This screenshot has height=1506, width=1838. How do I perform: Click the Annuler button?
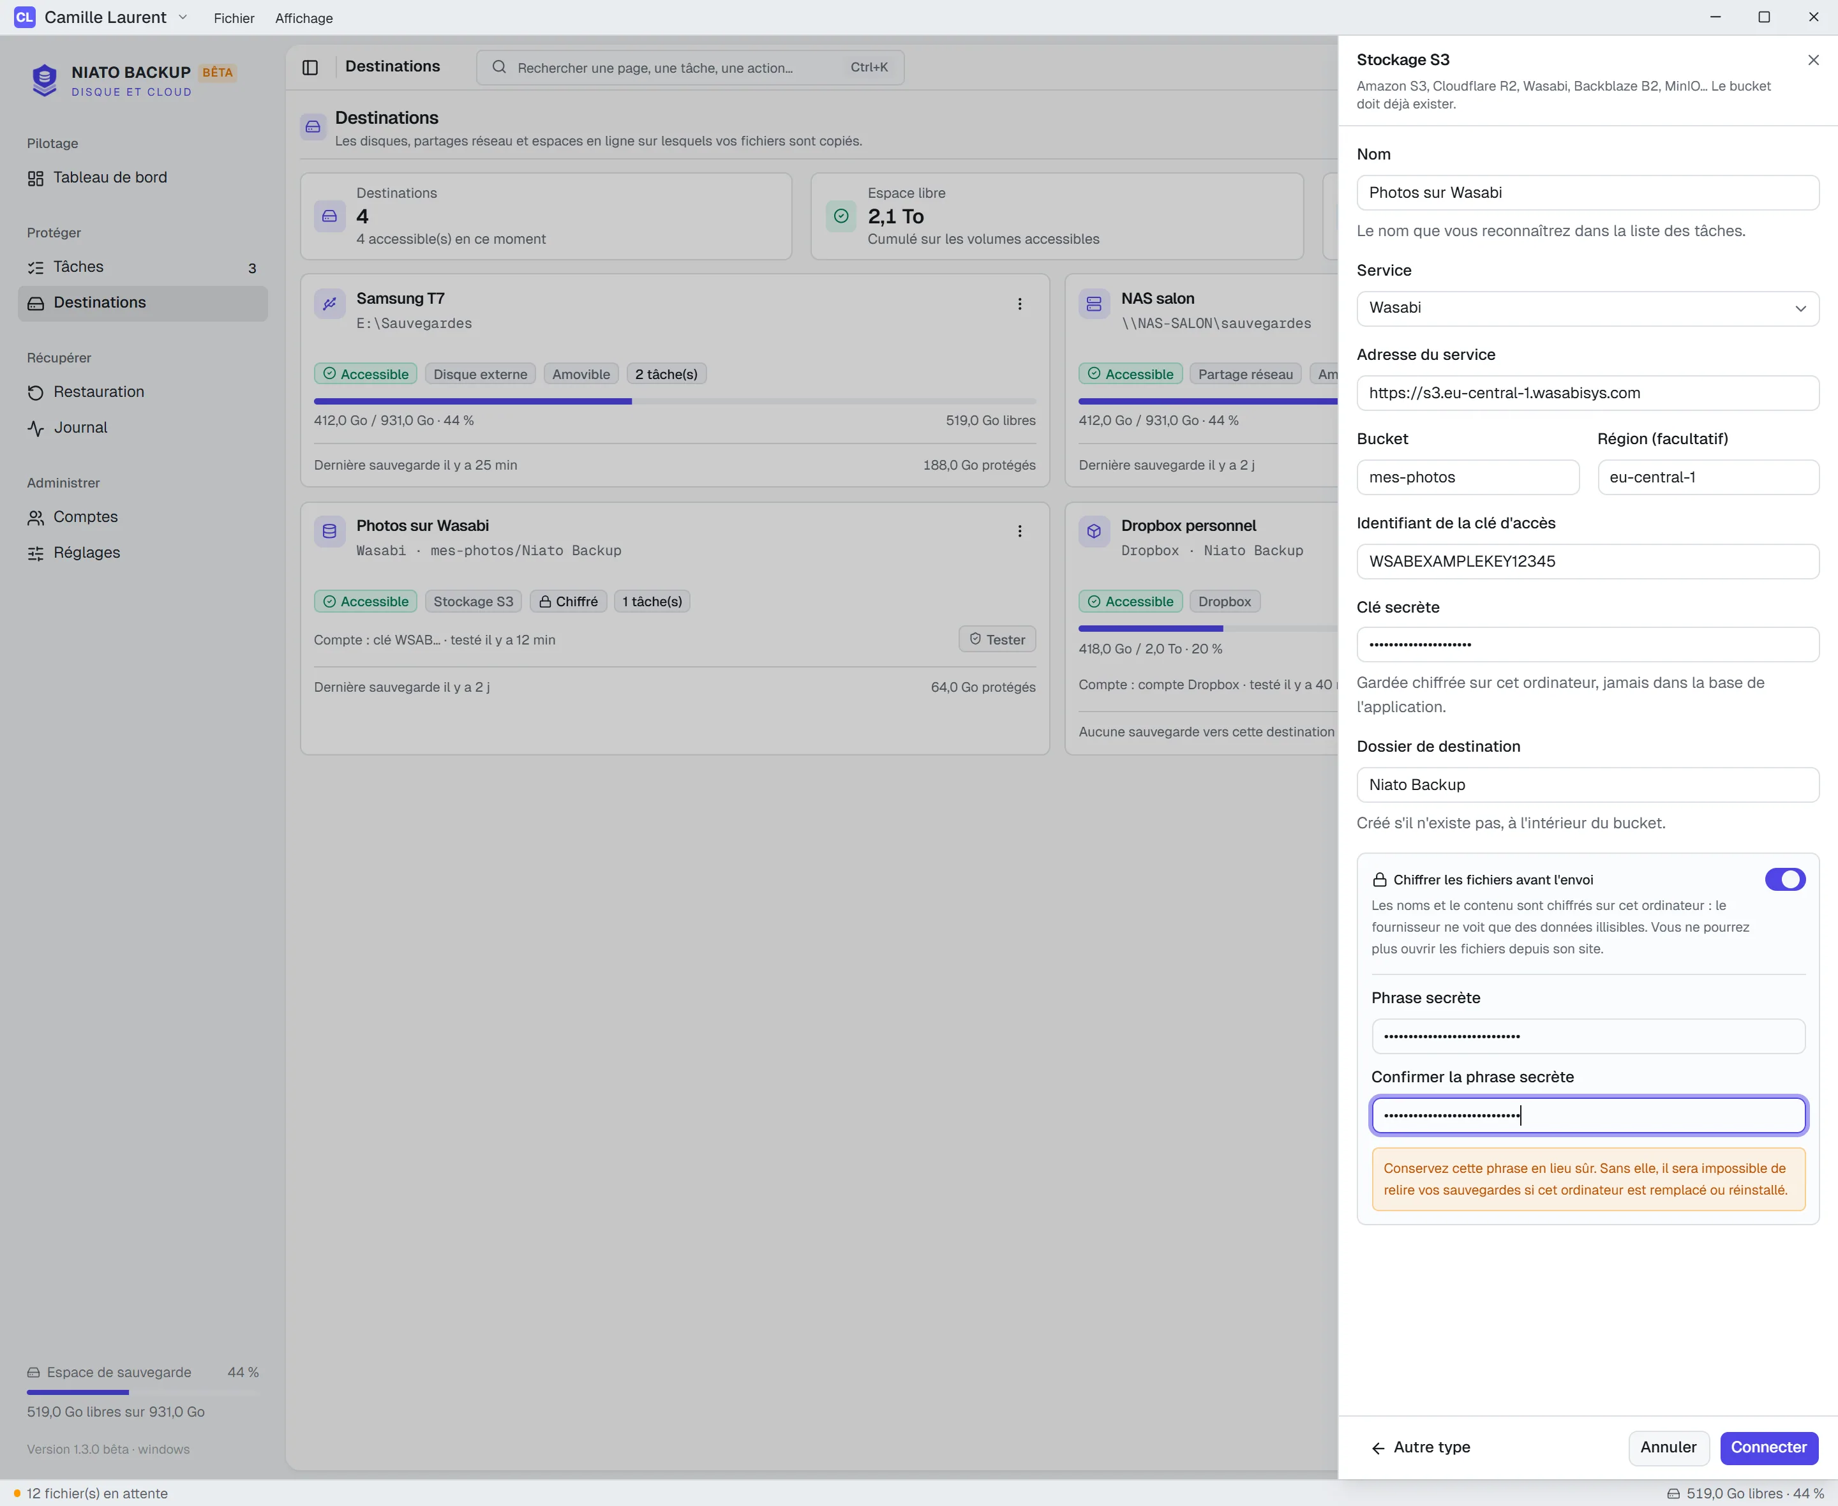(1668, 1447)
